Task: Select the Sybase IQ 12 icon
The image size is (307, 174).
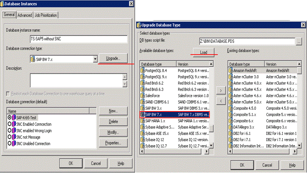Action: (x=143, y=139)
